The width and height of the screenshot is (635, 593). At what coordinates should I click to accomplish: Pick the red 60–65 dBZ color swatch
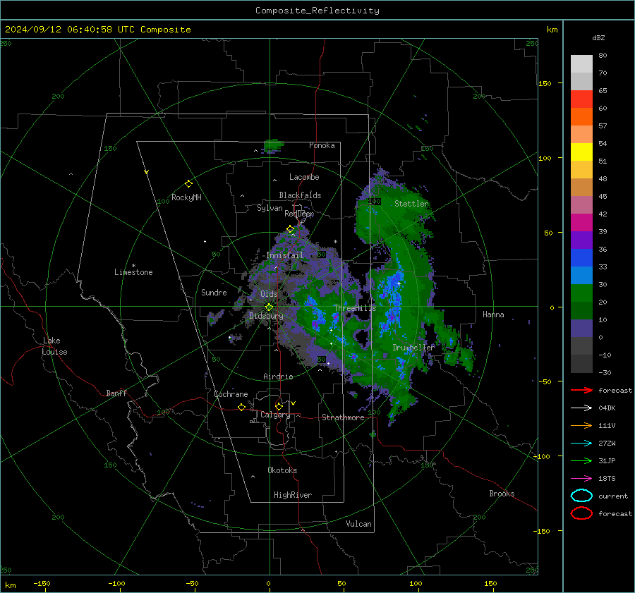pyautogui.click(x=581, y=99)
